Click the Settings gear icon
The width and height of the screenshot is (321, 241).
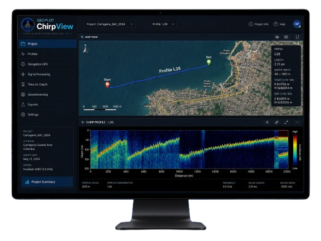[x=23, y=115]
